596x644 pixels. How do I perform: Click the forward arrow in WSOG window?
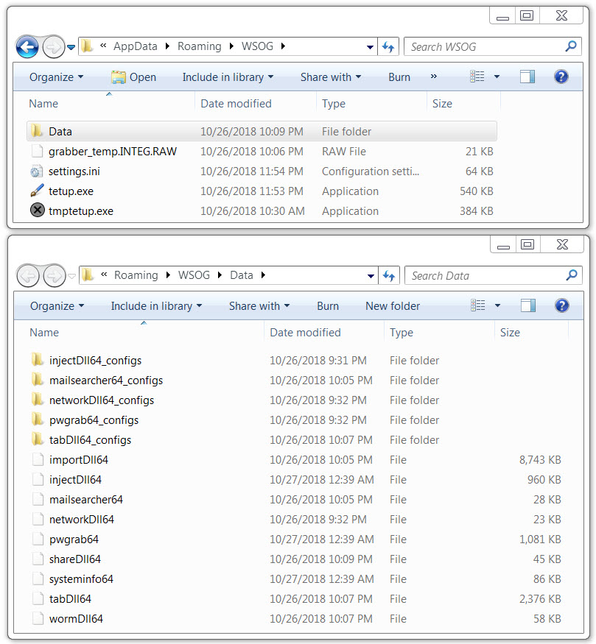tap(54, 47)
